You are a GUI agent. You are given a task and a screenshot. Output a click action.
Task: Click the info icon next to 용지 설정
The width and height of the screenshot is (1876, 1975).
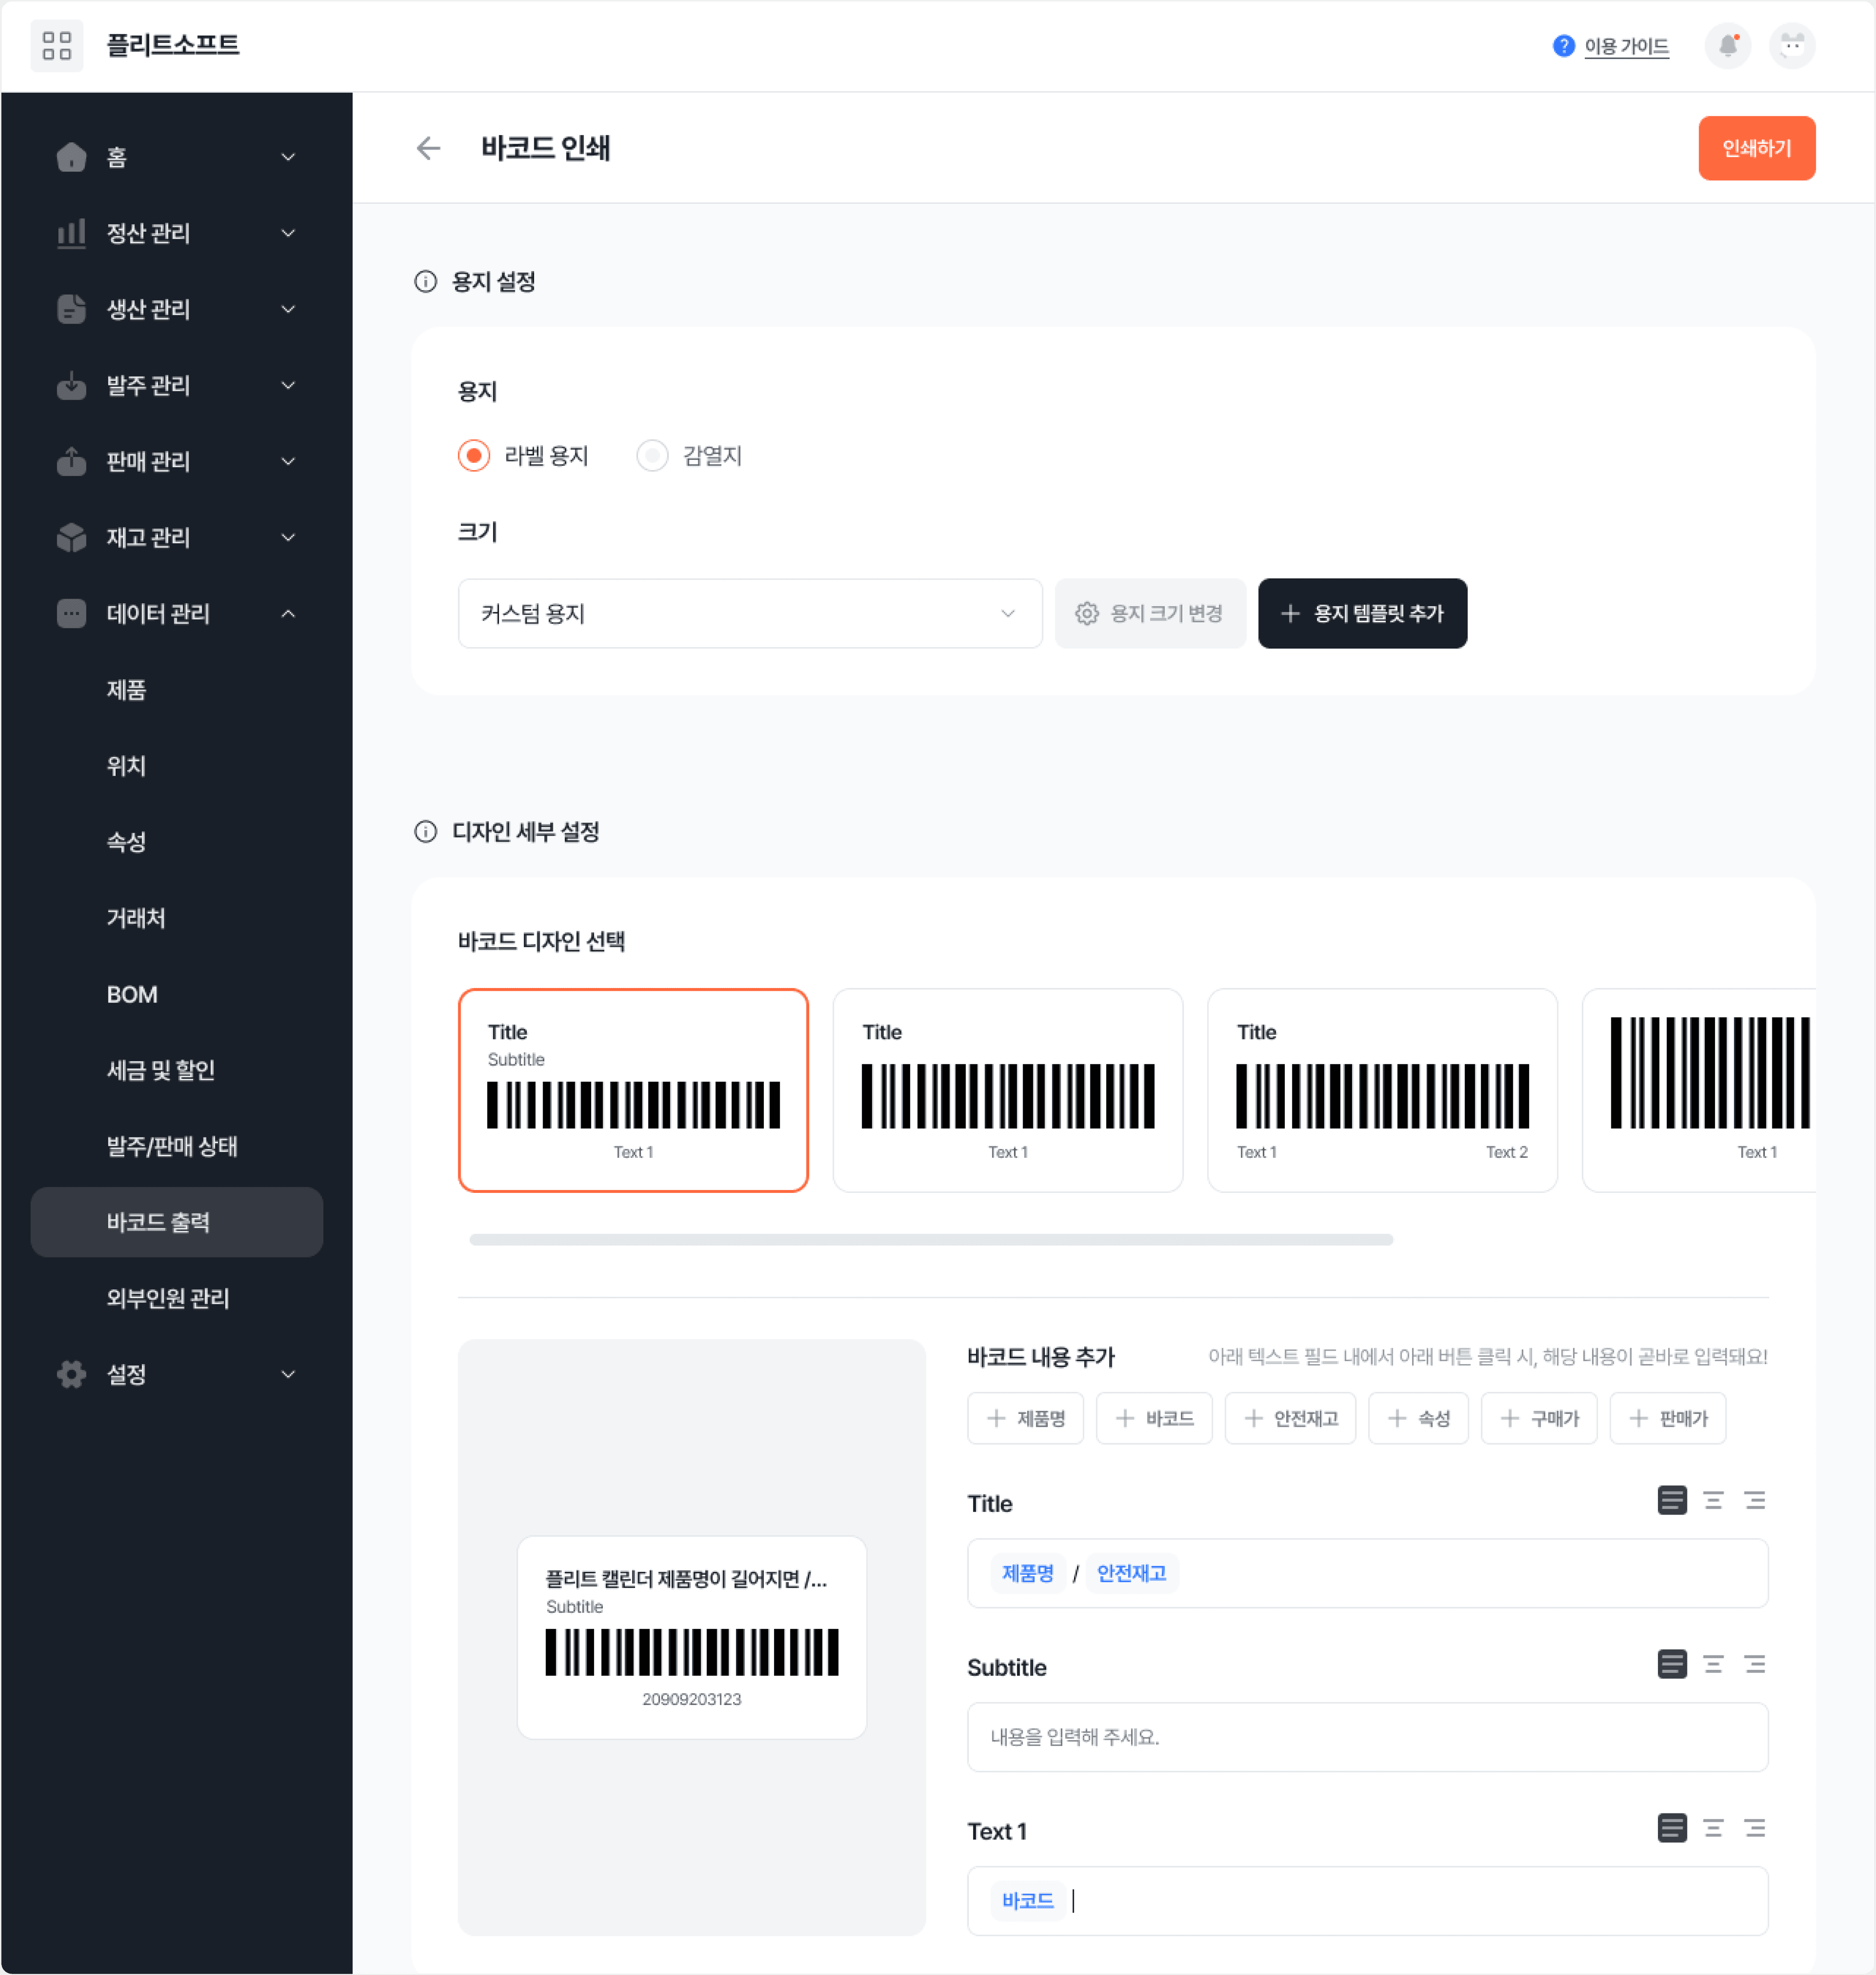click(x=425, y=282)
